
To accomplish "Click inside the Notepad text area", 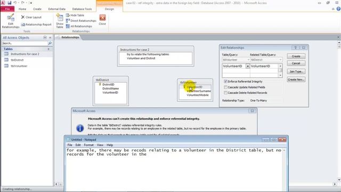I will (174, 170).
